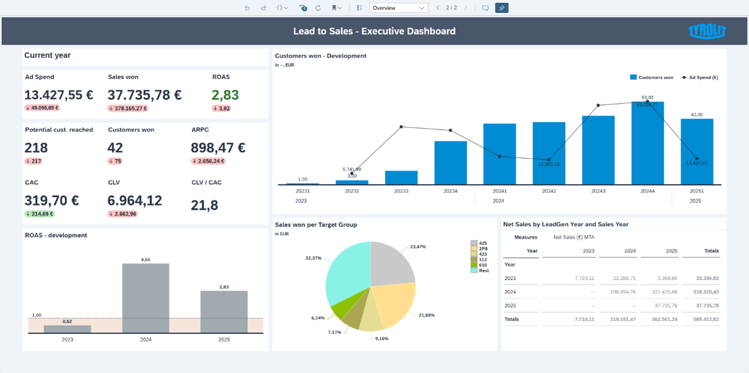Click the undo icon in the toolbar
Viewport: 749px width, 373px height.
(x=247, y=7)
